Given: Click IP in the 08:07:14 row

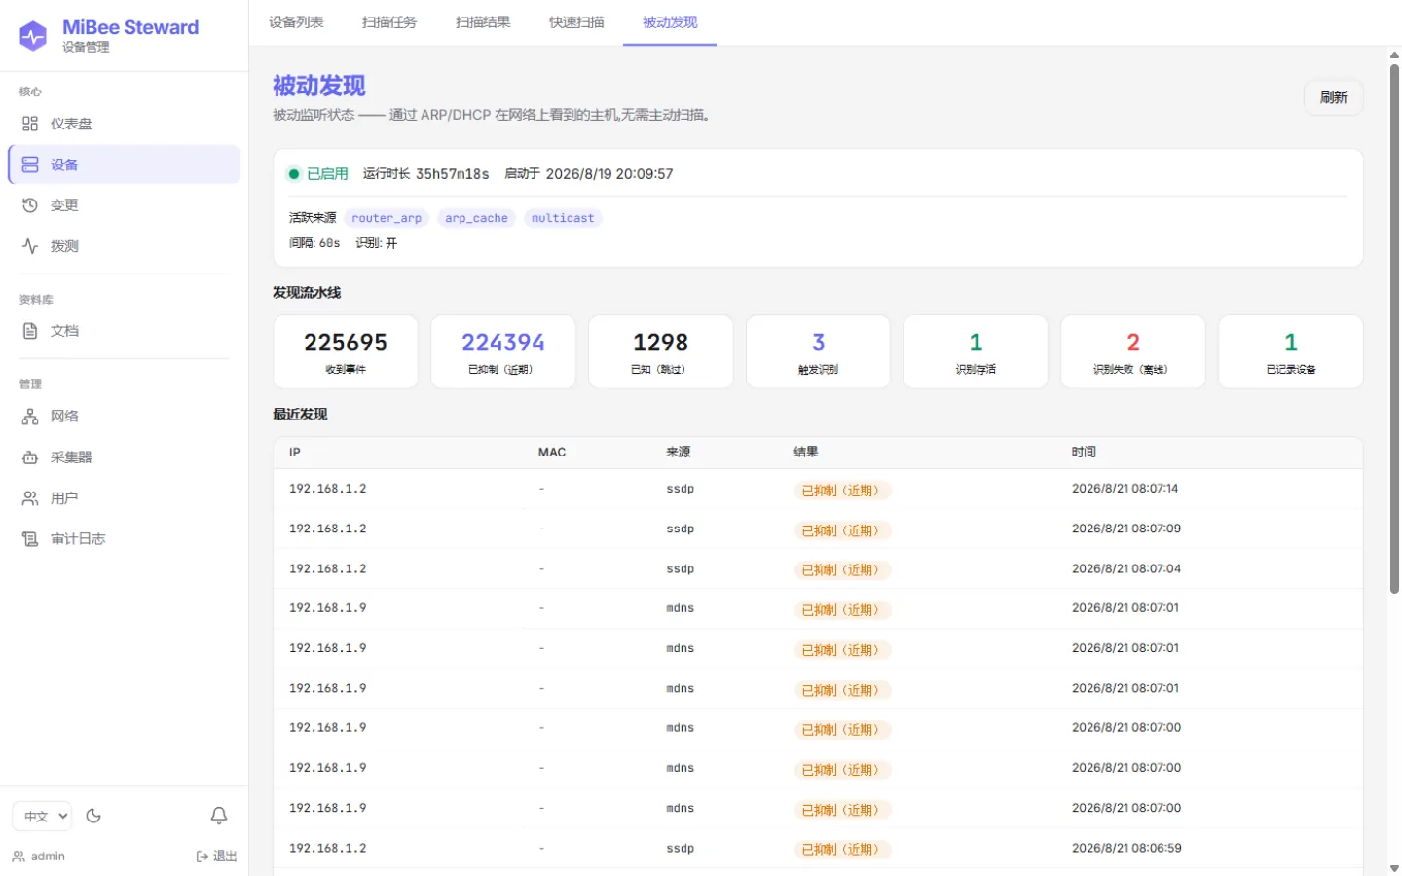Looking at the screenshot, I should pos(328,489).
